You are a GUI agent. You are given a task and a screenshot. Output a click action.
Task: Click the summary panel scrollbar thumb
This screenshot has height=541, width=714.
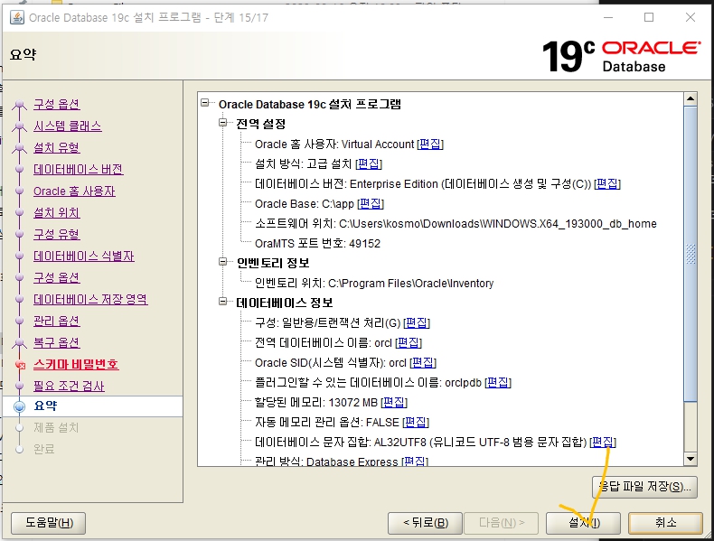tap(691, 254)
